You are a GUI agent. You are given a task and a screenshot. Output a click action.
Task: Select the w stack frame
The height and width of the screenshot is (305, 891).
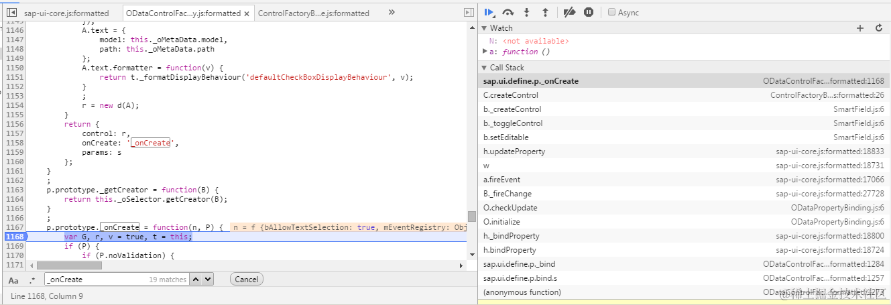click(684, 166)
